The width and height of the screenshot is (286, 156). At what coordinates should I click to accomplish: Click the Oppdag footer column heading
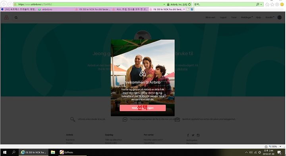109,135
